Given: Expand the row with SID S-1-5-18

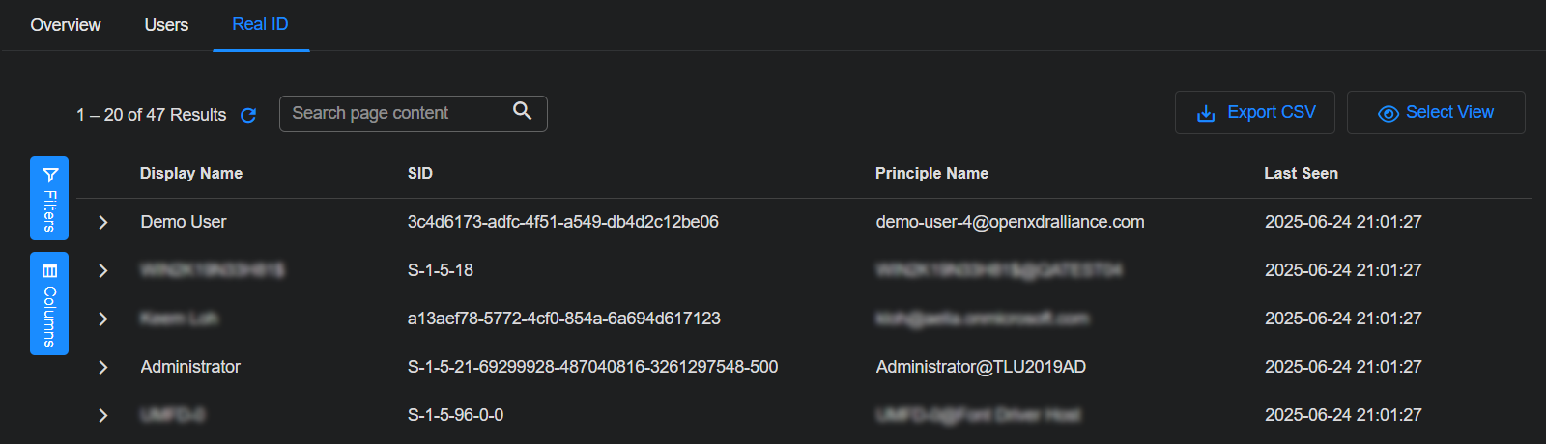Looking at the screenshot, I should click(x=103, y=270).
